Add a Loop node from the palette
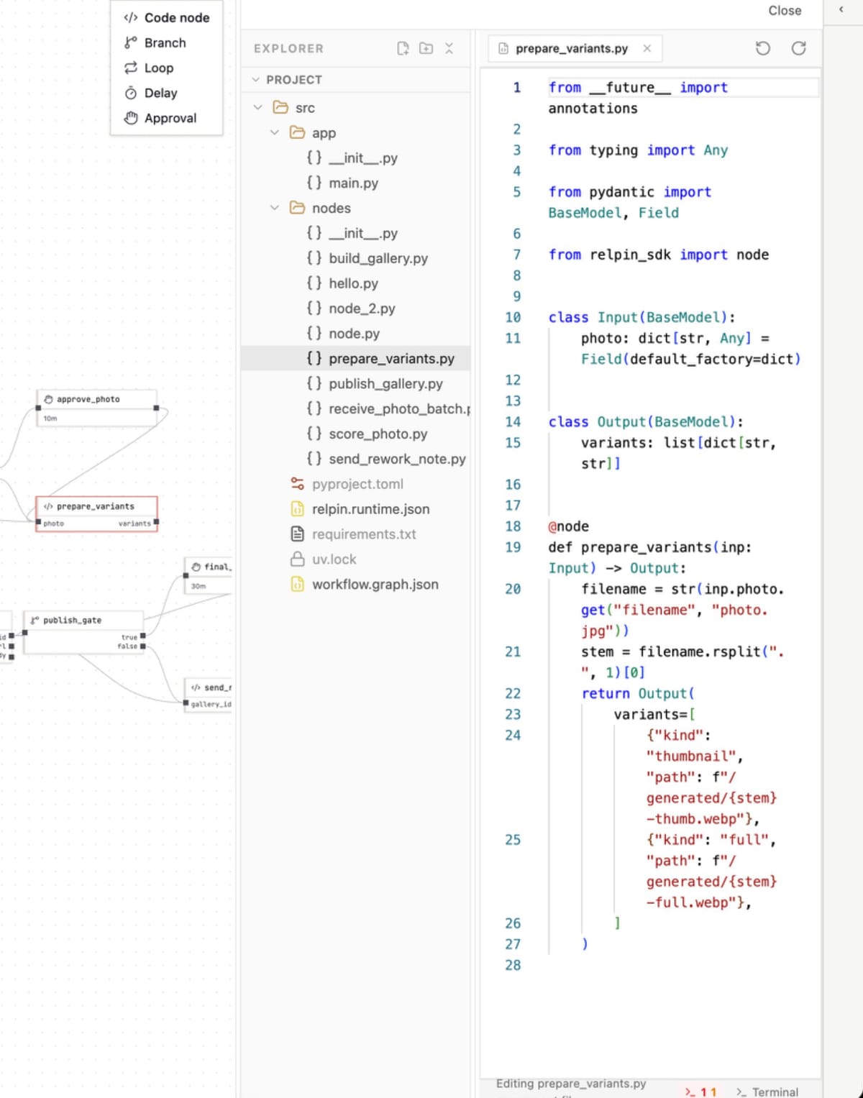Viewport: 863px width, 1098px height. pos(166,68)
